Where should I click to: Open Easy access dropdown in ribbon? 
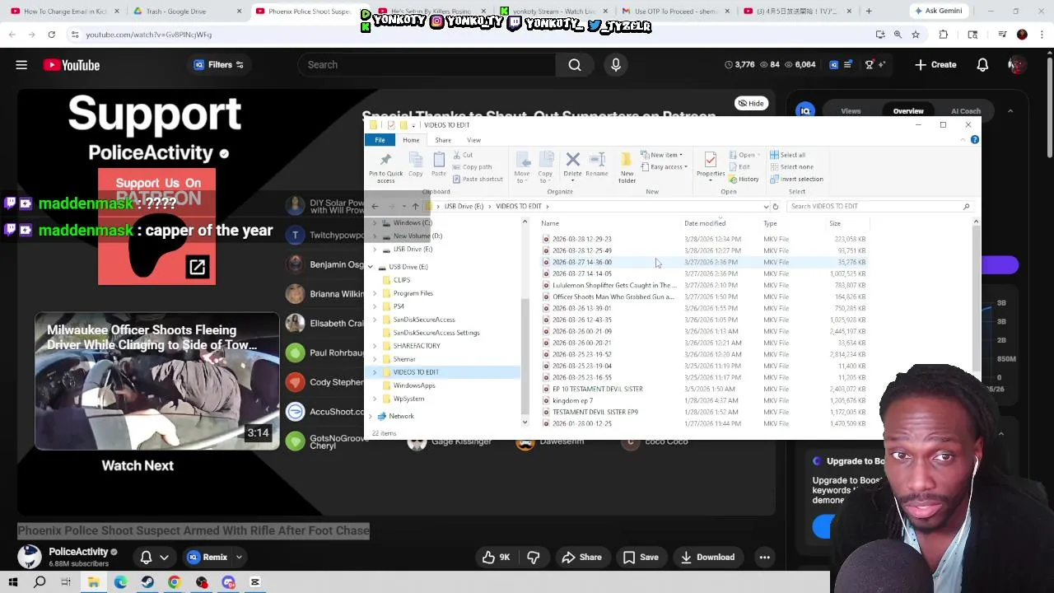click(665, 166)
